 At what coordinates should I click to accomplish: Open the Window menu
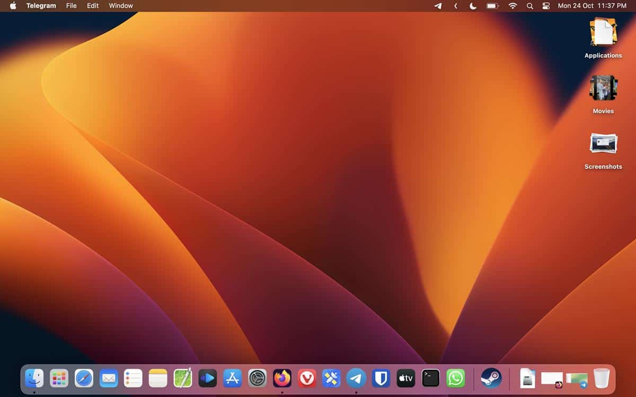pos(120,6)
